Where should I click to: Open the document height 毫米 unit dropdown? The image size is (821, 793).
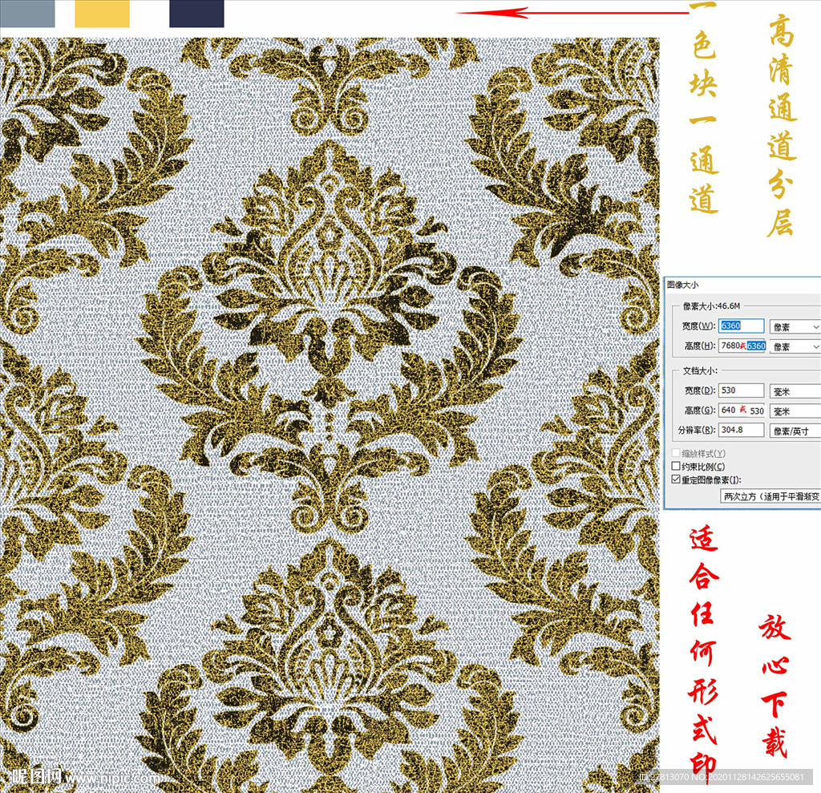point(795,411)
